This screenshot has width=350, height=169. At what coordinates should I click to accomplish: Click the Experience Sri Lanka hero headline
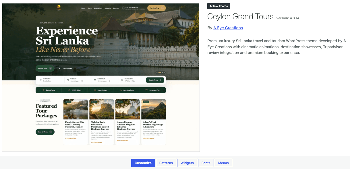pos(67,35)
